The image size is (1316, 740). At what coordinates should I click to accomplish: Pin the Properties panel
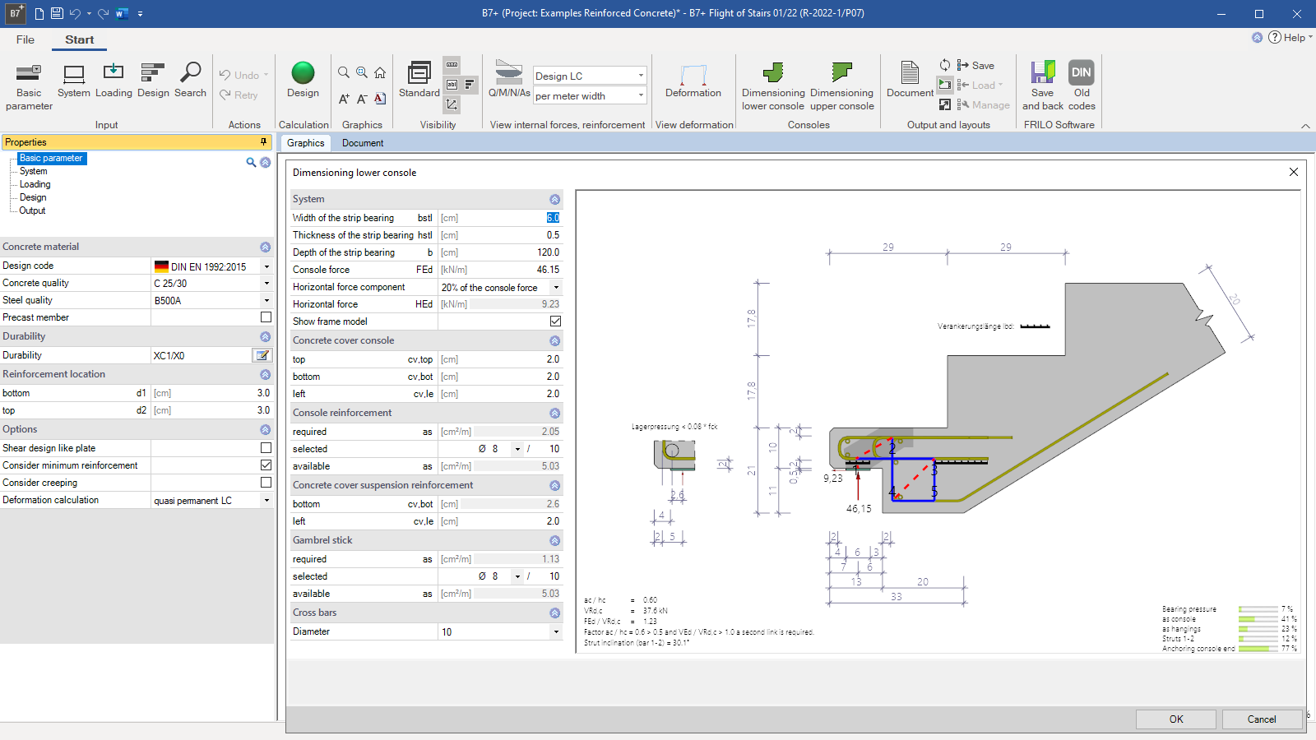pyautogui.click(x=264, y=142)
